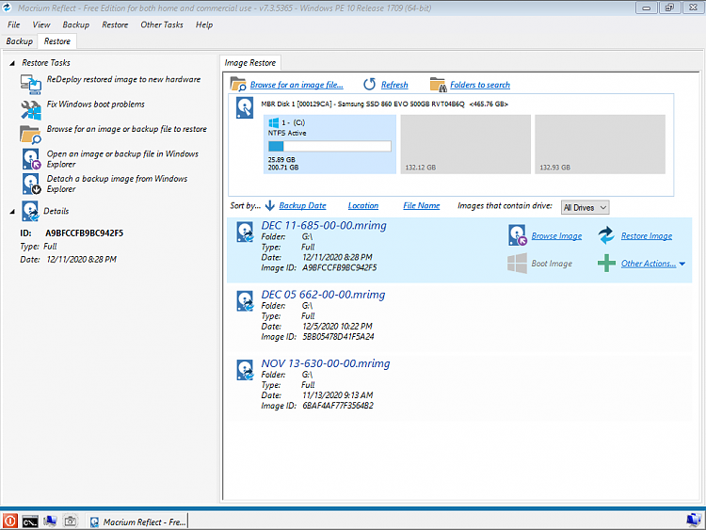The image size is (706, 530).
Task: Click the Detach backup image icon
Action: (31, 185)
